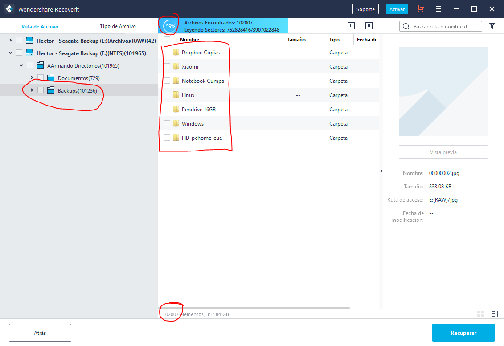504x346 pixels.
Task: Click the Wondershare Recoverit logo icon
Action: [x=9, y=9]
